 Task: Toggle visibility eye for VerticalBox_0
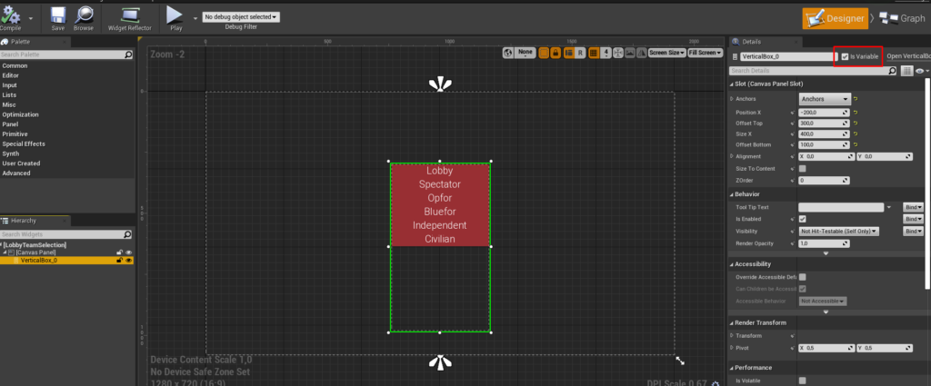click(x=128, y=261)
